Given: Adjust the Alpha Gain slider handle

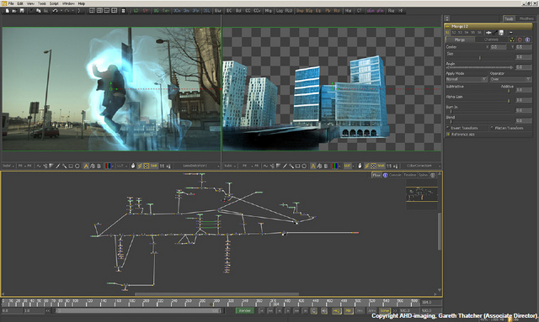Looking at the screenshot, I should coord(509,101).
